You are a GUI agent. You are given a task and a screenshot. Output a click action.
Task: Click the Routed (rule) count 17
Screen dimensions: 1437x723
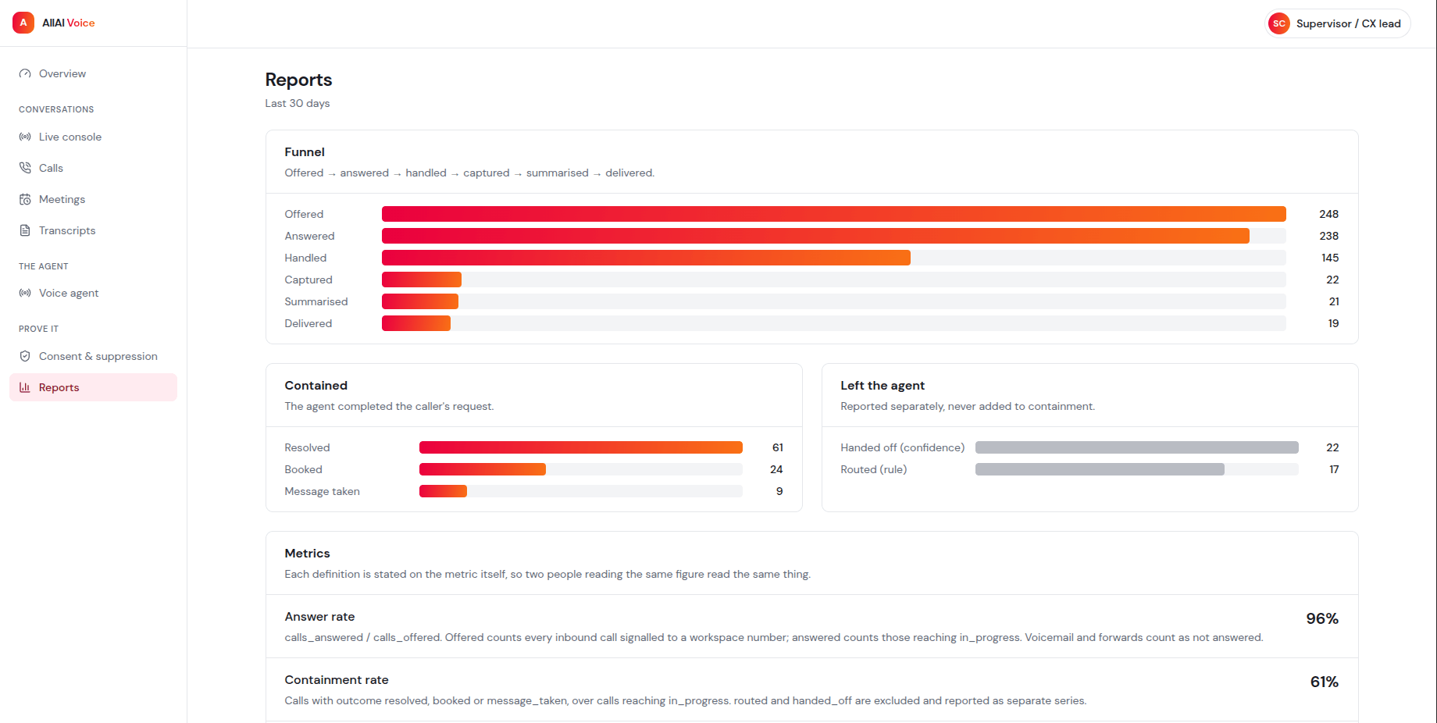(1334, 469)
